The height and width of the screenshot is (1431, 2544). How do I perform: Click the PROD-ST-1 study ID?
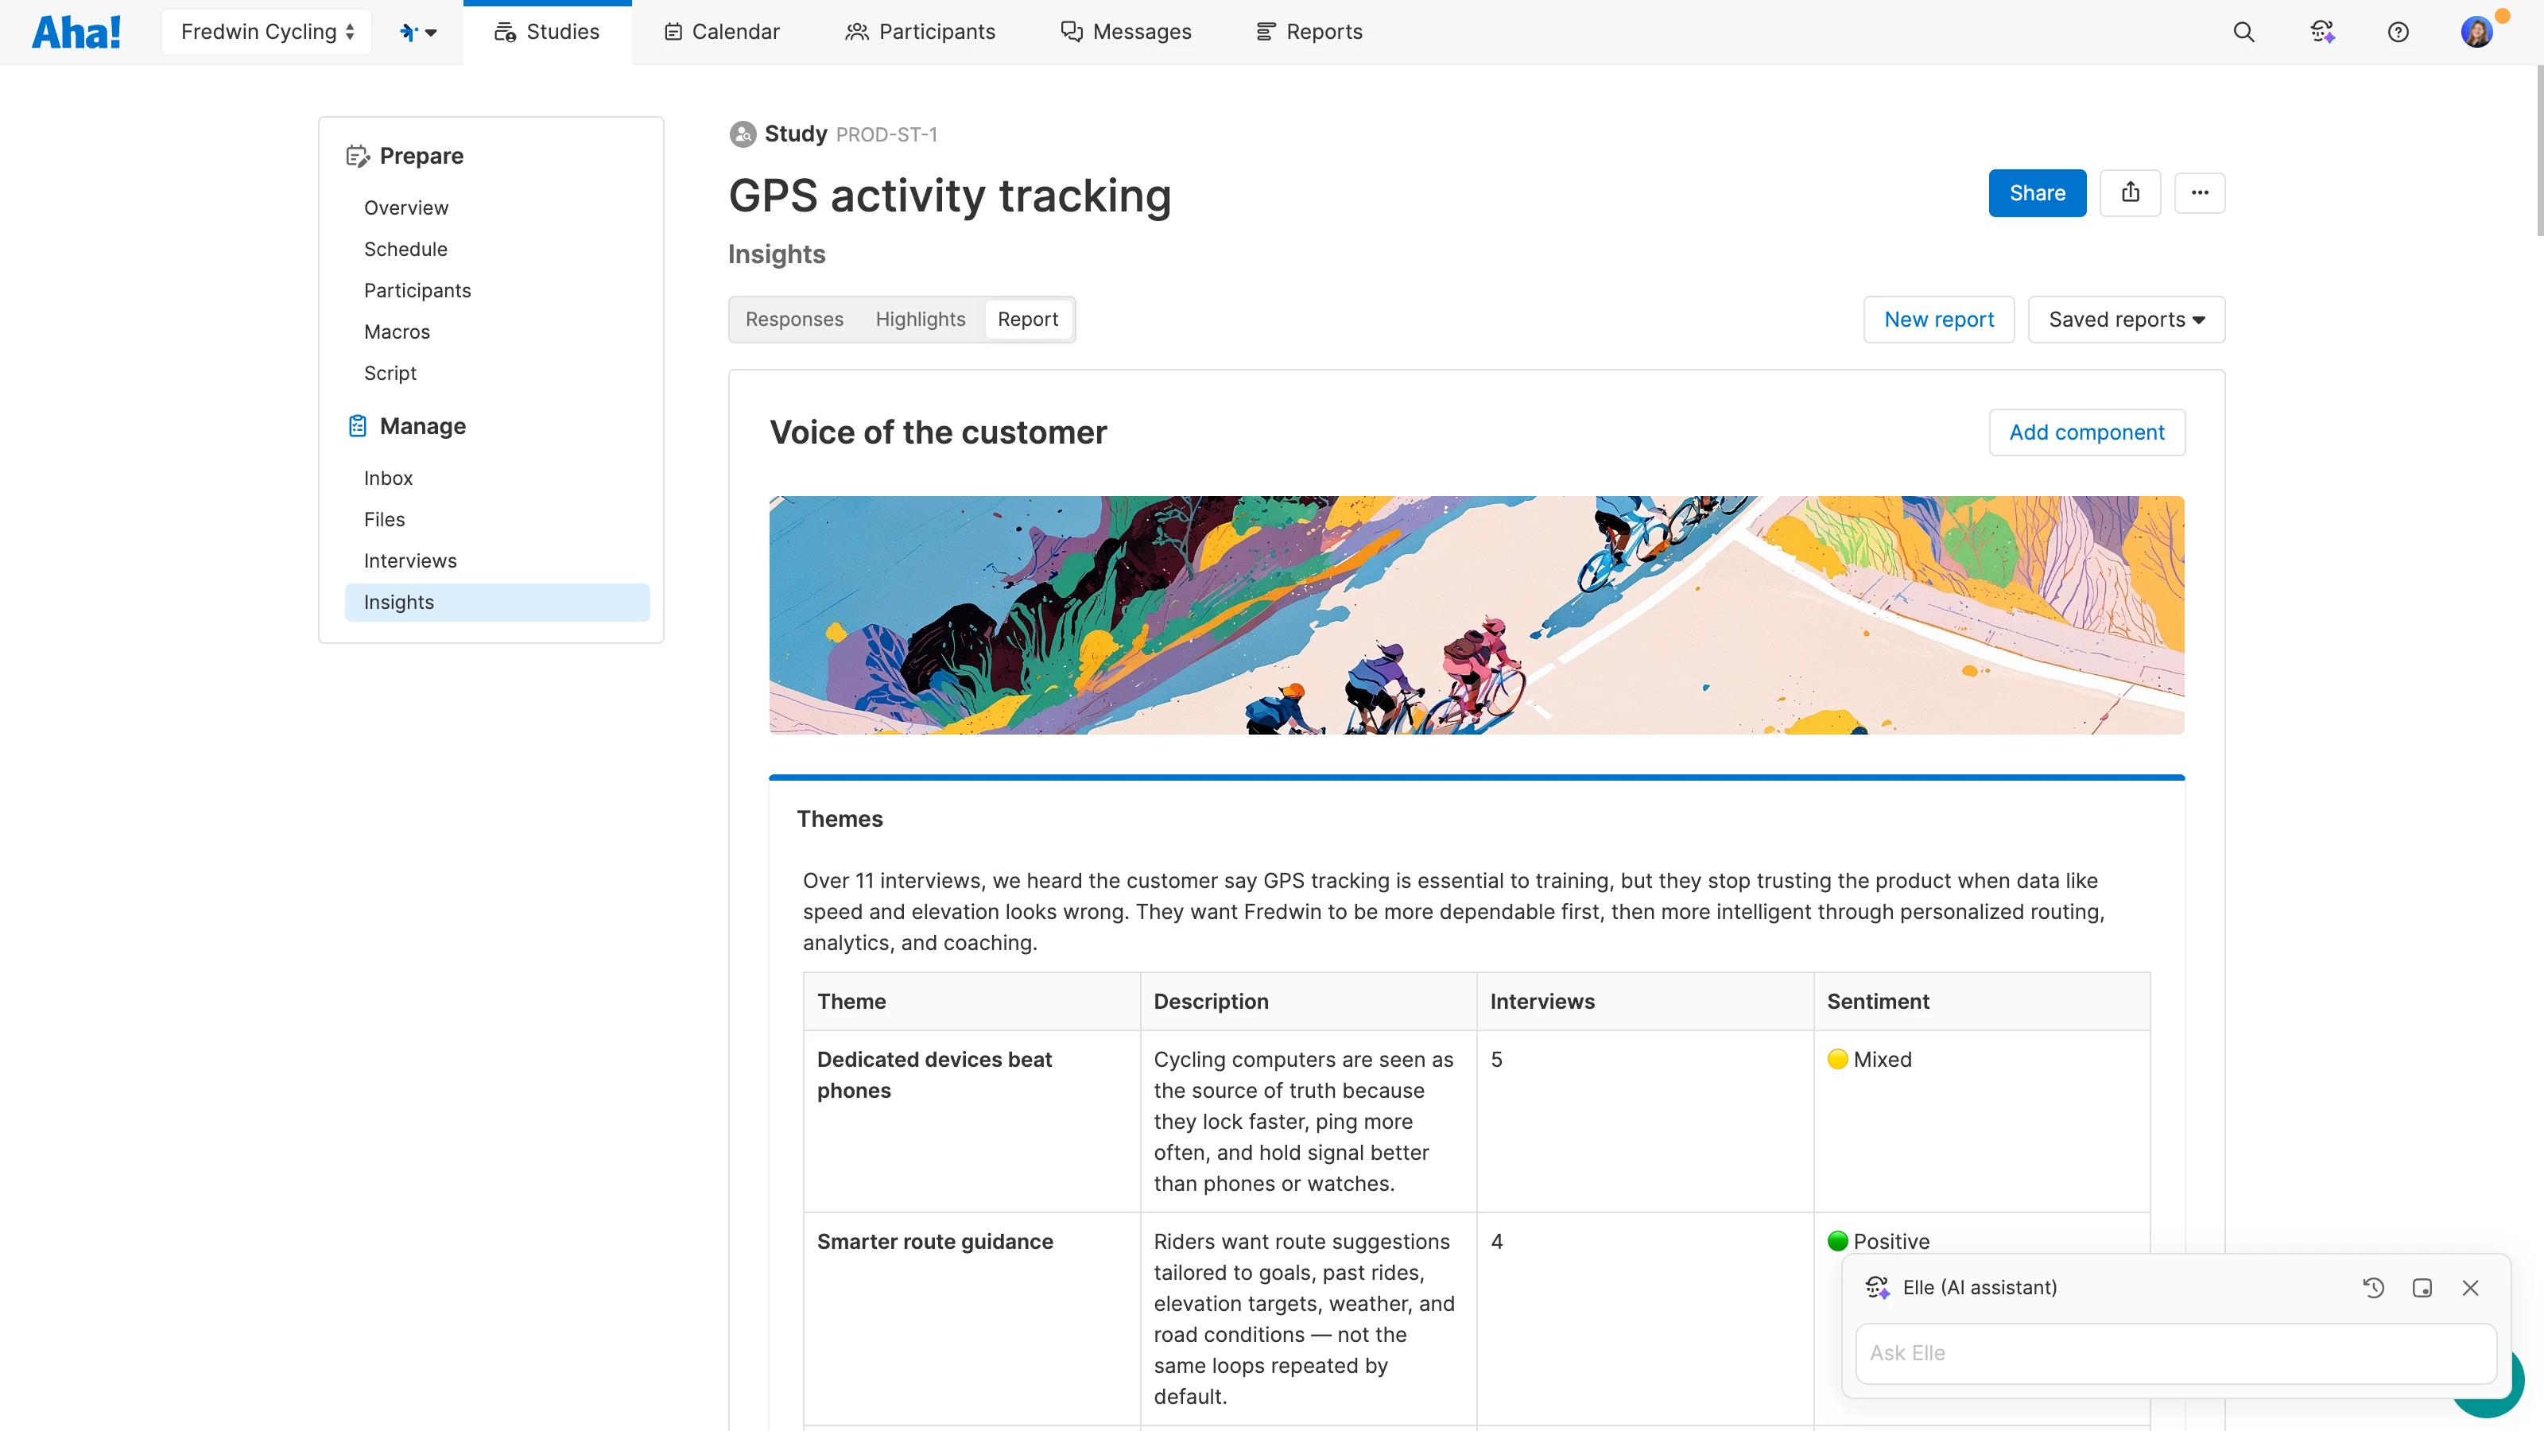coord(887,134)
